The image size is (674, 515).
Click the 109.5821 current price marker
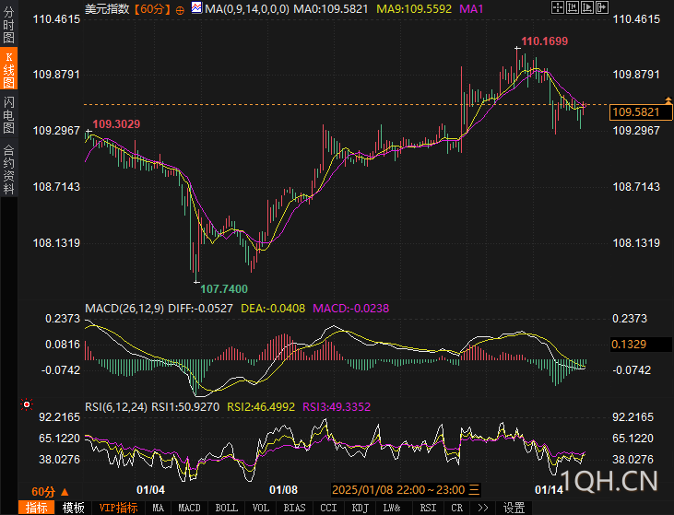point(641,112)
